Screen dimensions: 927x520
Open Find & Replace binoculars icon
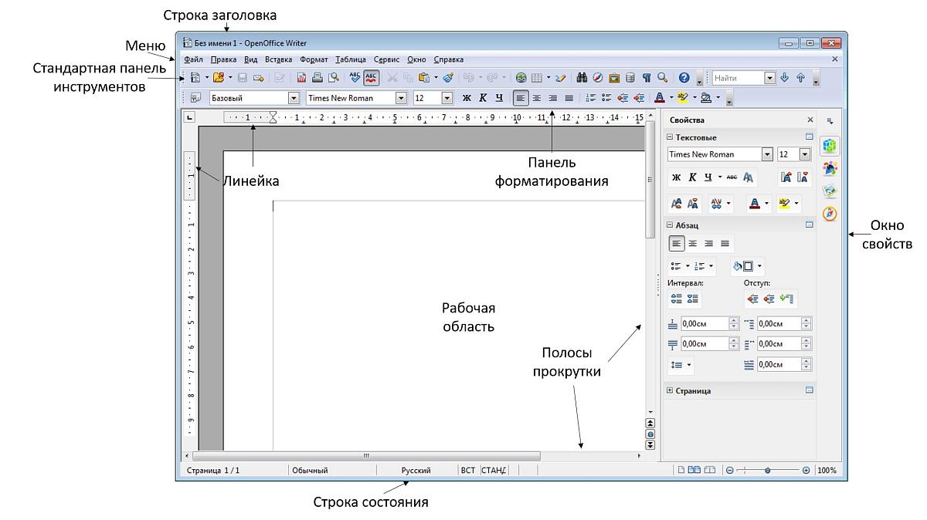pyautogui.click(x=583, y=78)
